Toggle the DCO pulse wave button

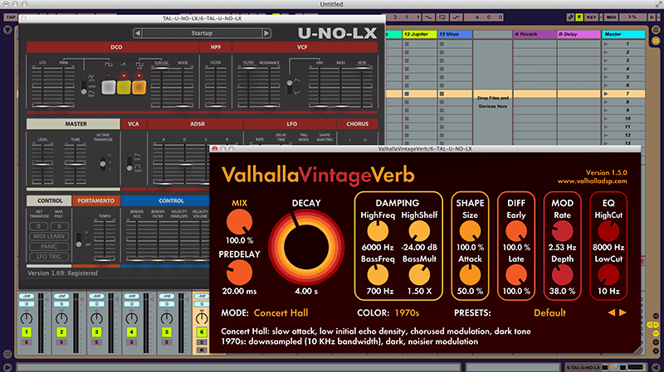click(x=109, y=87)
